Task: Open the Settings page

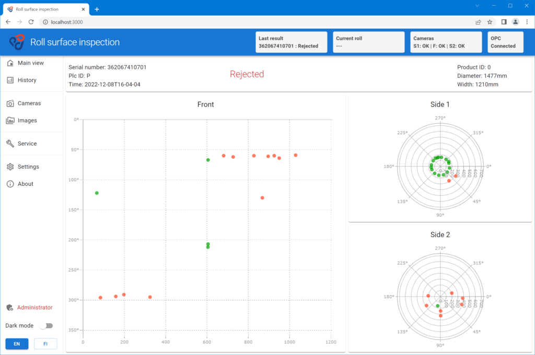Action: (31, 167)
